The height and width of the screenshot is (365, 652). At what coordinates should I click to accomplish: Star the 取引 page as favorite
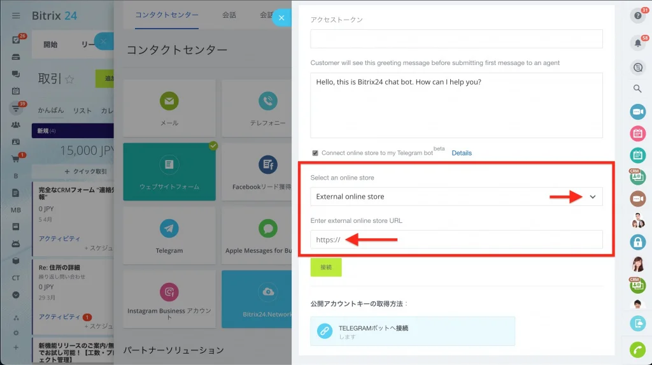click(x=69, y=79)
